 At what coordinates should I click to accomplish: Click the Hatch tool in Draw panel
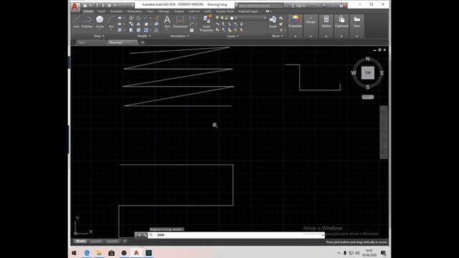pos(120,30)
